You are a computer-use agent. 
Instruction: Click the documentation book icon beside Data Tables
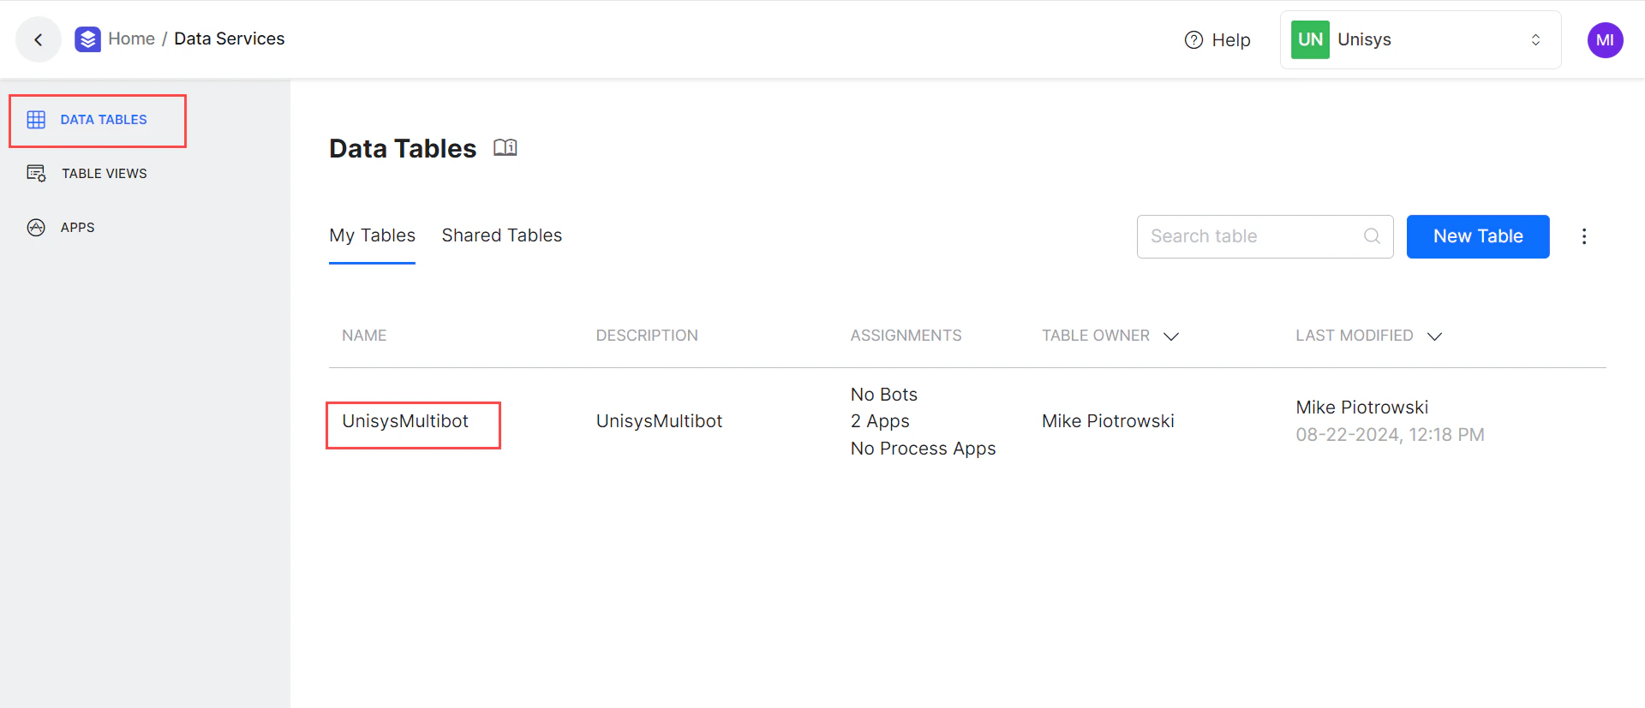click(505, 147)
